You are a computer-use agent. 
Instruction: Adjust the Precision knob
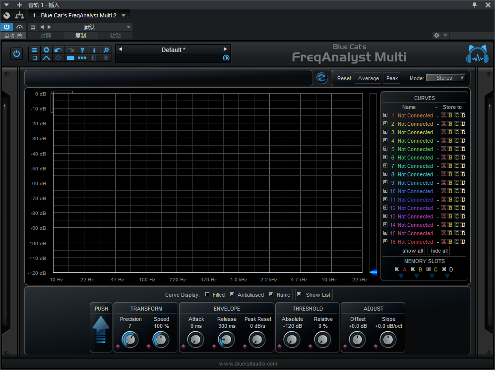pyautogui.click(x=130, y=339)
